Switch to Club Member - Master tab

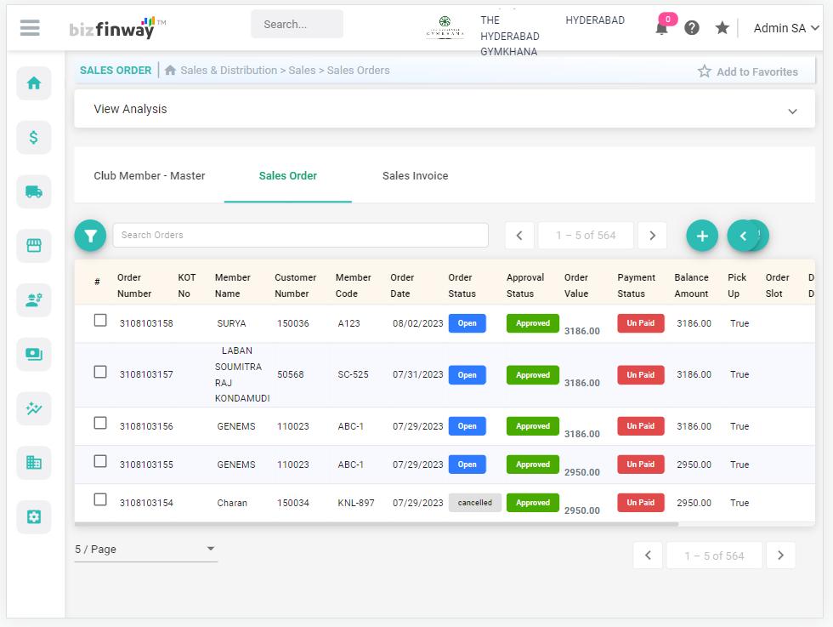coord(150,176)
